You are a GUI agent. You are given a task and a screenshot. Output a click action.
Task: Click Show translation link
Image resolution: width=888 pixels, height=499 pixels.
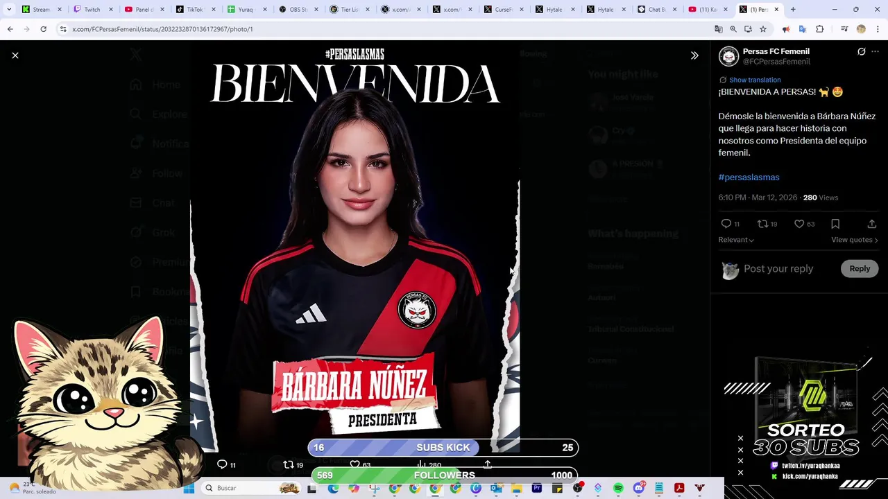point(755,80)
